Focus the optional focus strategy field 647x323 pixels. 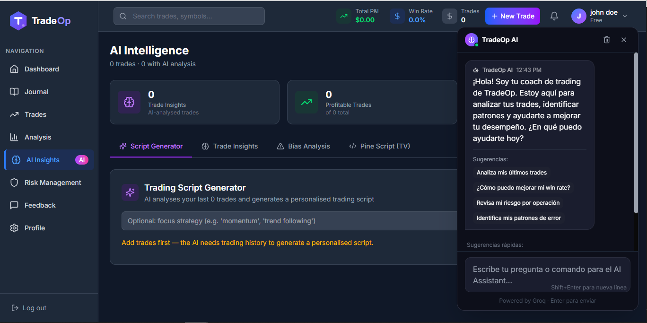(289, 221)
